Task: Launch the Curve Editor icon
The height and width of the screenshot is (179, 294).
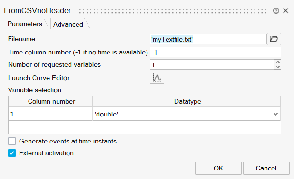Action: [157, 78]
